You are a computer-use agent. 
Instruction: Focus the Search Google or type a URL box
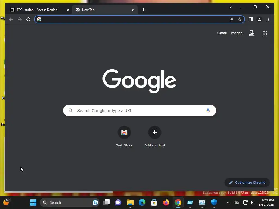coord(139,110)
